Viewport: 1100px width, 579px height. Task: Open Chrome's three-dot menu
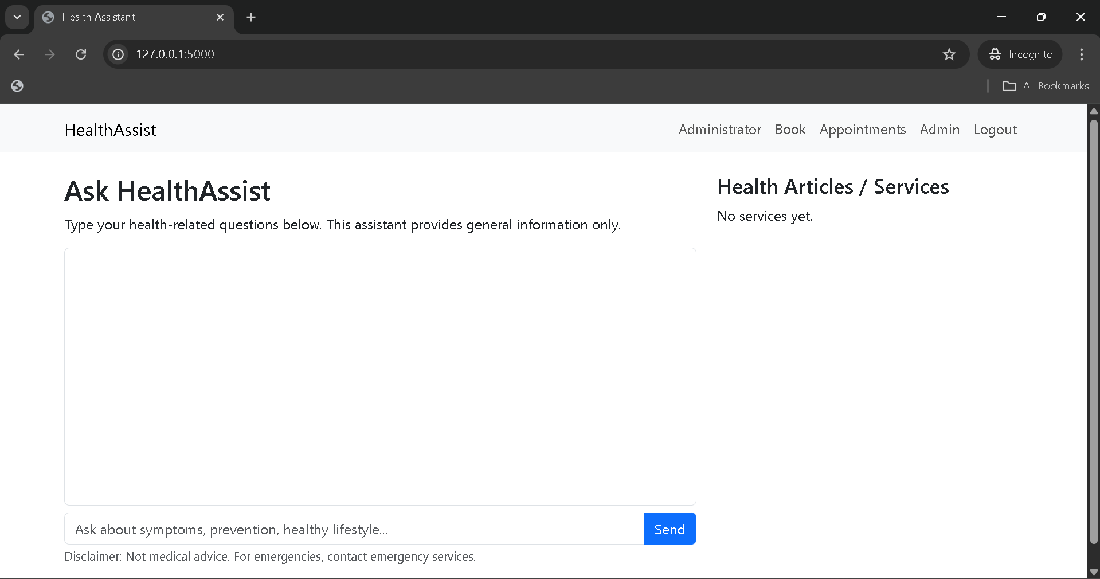(x=1081, y=54)
